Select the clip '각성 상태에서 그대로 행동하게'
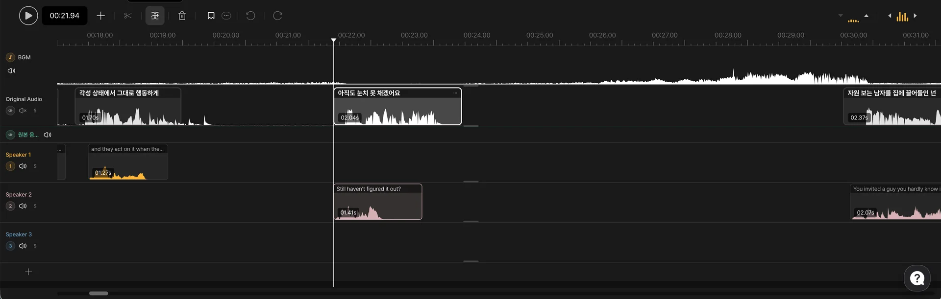This screenshot has width=941, height=299. coord(128,106)
